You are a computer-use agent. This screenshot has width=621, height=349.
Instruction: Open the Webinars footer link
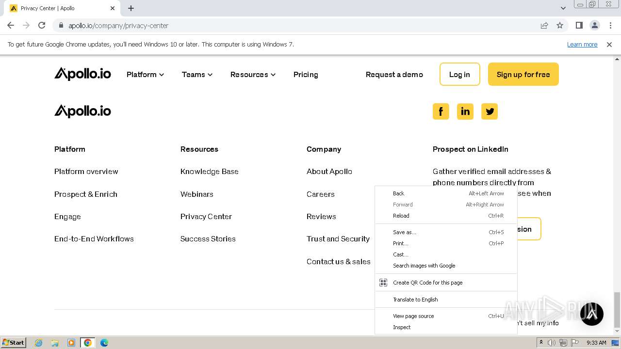tap(197, 194)
